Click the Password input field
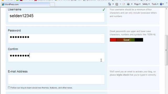Screen dimensions: 168x94 (56, 38)
